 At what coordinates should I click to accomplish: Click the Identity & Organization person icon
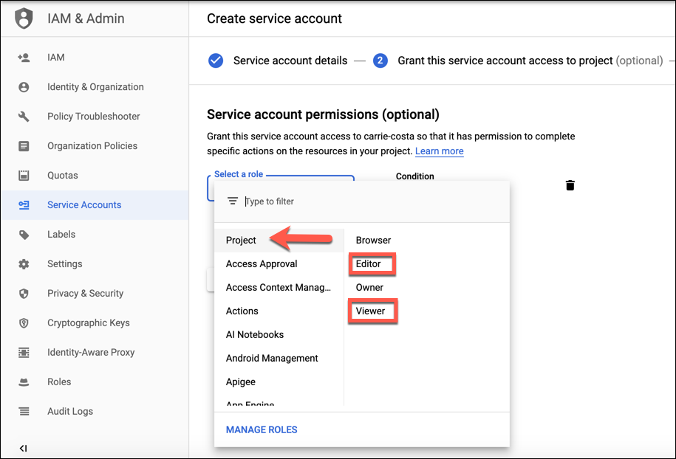click(x=24, y=87)
